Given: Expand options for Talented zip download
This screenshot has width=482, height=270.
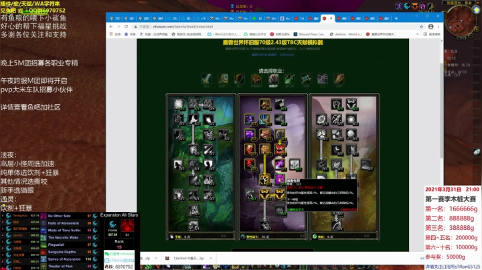Looking at the screenshot, I should click(x=211, y=259).
